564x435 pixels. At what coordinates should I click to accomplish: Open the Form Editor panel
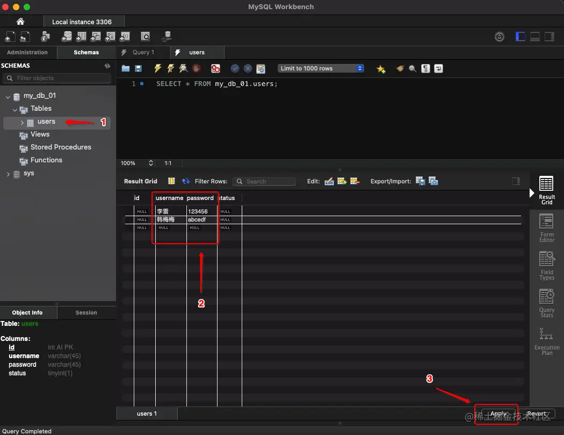547,229
